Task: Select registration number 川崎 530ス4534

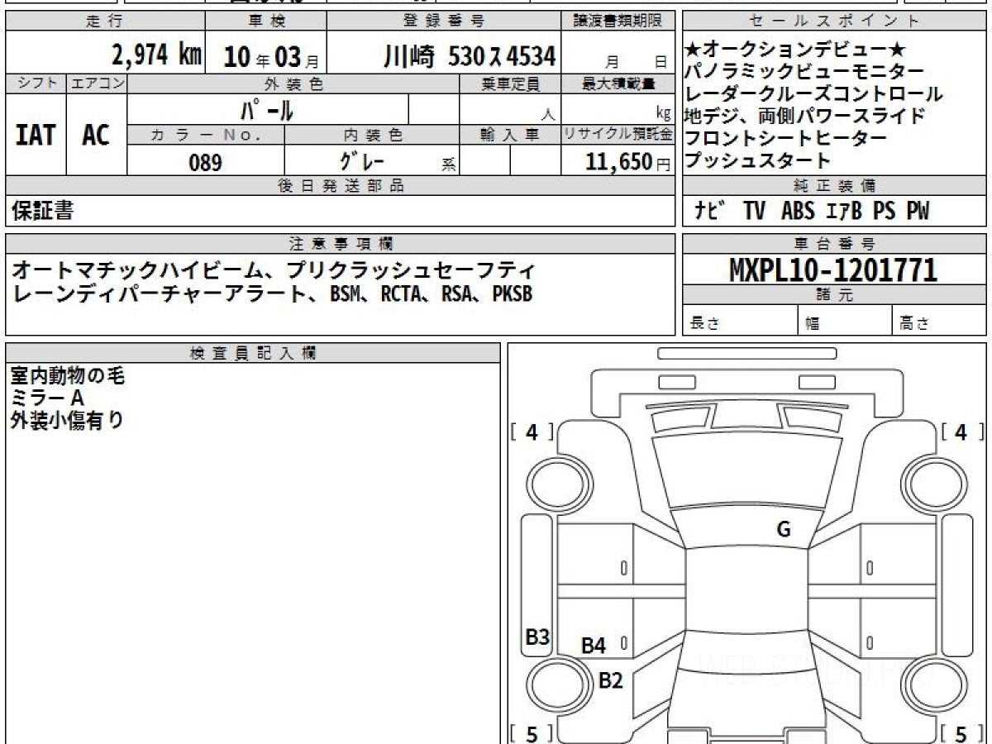Action: coord(470,56)
